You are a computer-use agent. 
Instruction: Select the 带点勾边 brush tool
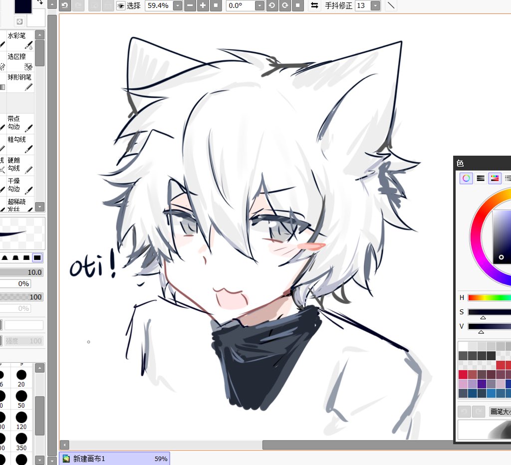[x=20, y=123]
